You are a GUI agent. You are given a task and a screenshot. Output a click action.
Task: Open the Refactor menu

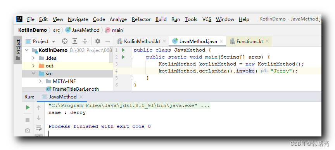click(141, 19)
